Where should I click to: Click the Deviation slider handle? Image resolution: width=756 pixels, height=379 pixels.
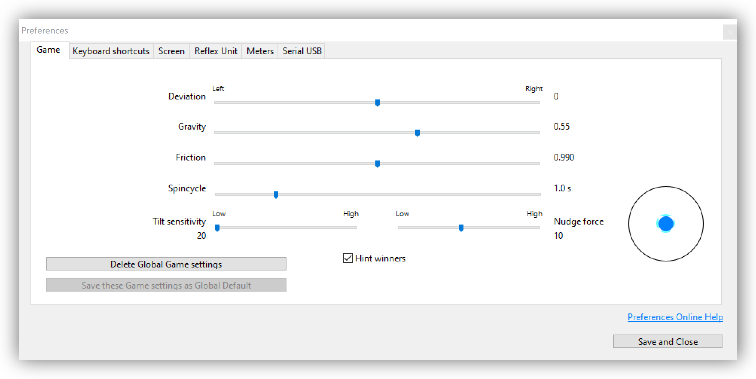coord(378,103)
